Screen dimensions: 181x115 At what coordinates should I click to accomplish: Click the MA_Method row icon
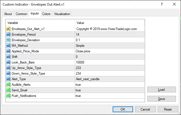tap(8, 45)
